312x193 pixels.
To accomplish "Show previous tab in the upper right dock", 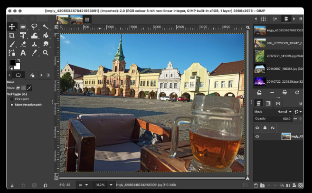I will (255, 19).
